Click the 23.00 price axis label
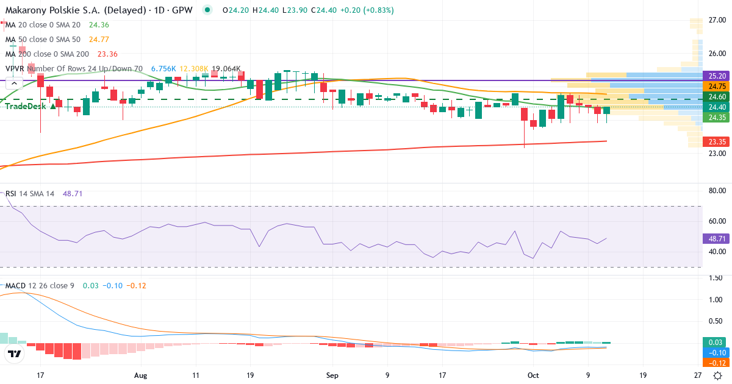The width and height of the screenshot is (732, 384). 717,153
